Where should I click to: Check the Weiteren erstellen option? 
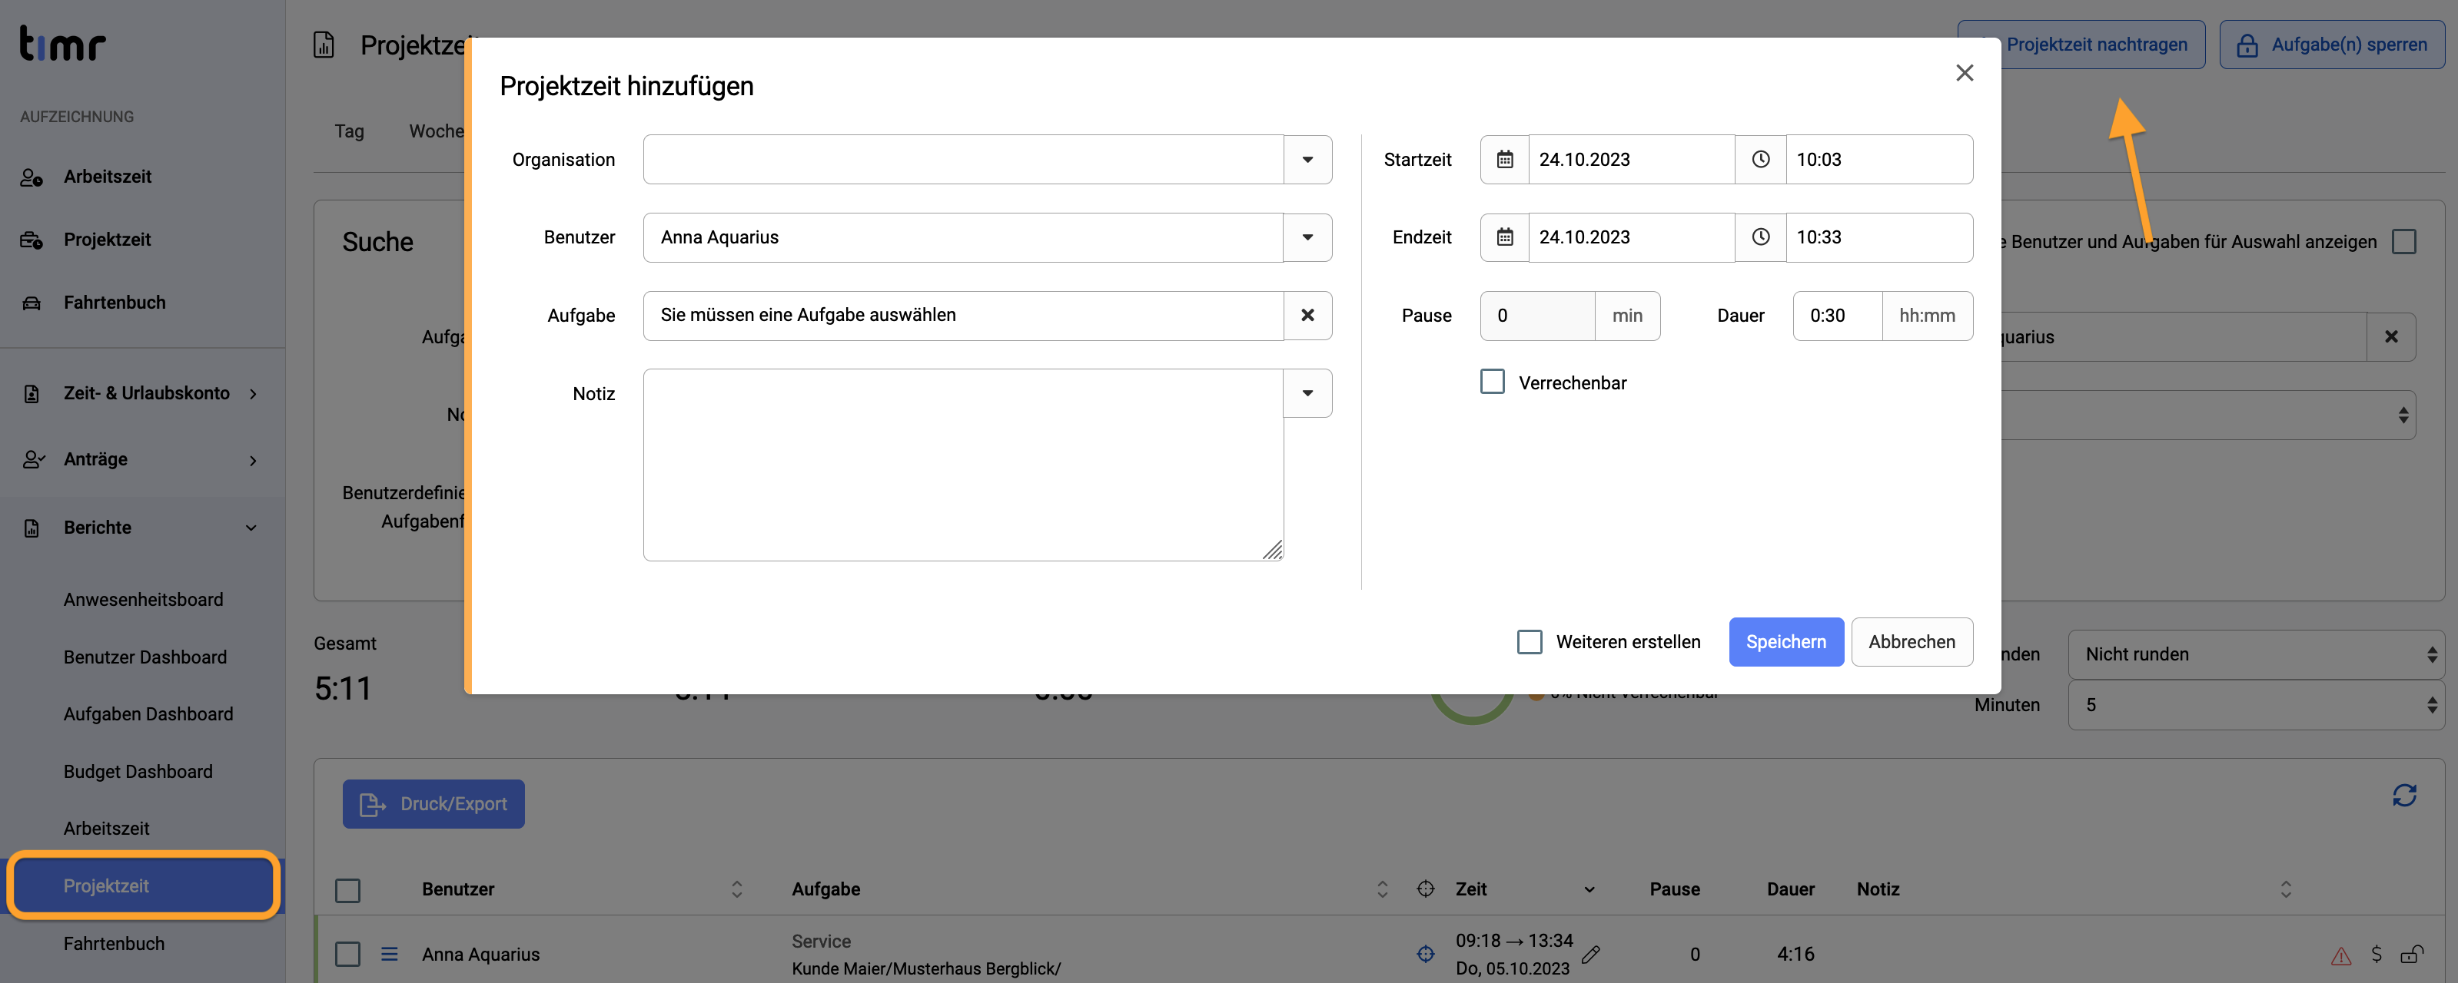coord(1530,642)
